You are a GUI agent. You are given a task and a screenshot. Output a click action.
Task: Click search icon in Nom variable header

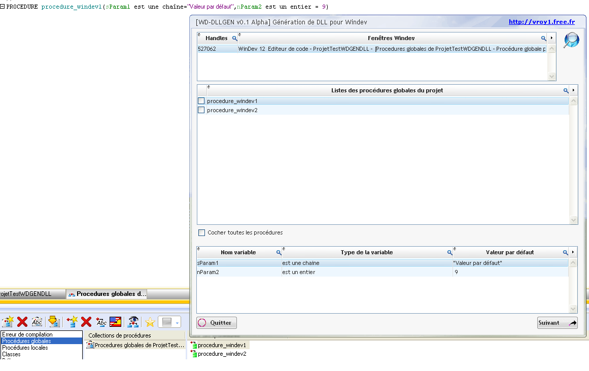click(279, 252)
